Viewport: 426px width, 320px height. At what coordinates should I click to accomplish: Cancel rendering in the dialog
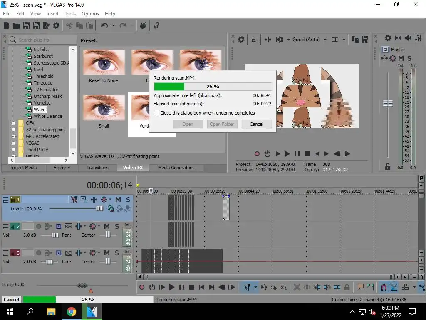coord(256,124)
